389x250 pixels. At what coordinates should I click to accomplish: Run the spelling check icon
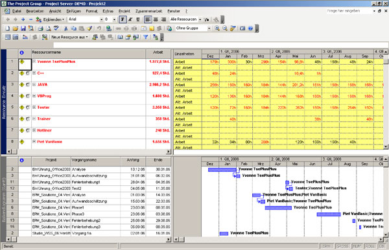coord(56,28)
